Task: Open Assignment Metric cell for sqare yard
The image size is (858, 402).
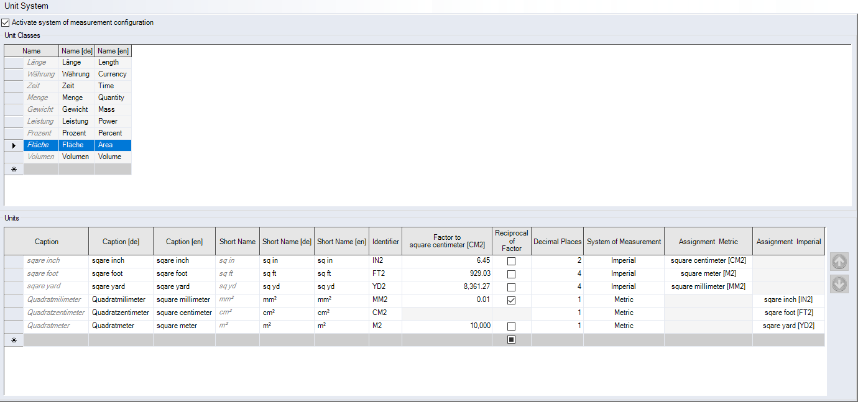Action: pos(708,286)
